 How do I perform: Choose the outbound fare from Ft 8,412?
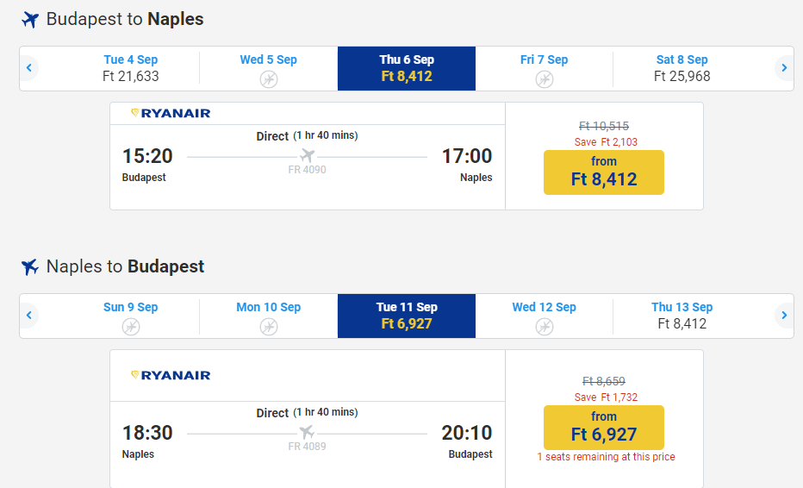point(604,172)
